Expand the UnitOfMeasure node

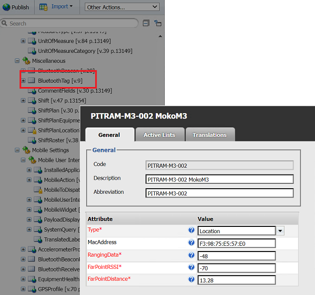pos(23,41)
